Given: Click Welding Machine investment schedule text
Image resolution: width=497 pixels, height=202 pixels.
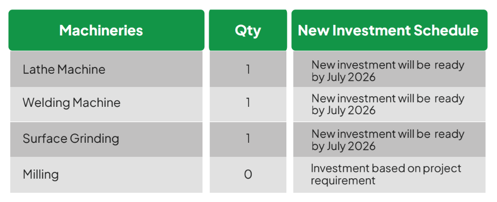Looking at the screenshot, I should coord(388,104).
